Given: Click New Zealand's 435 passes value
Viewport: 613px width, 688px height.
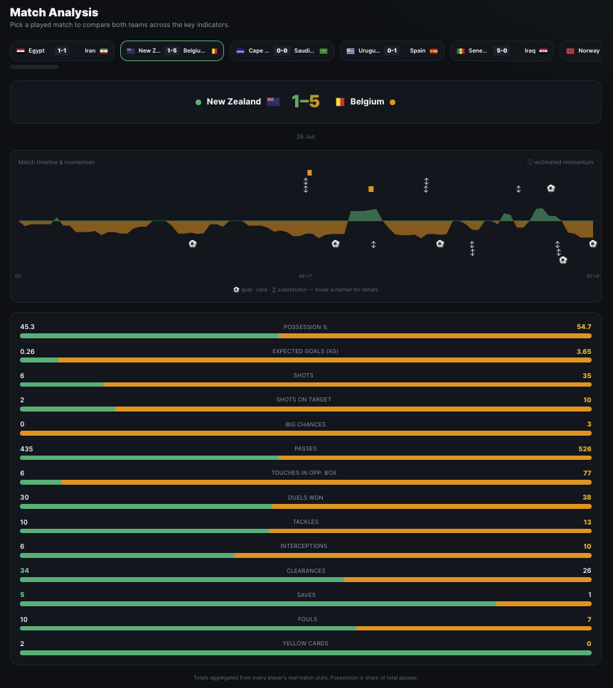Looking at the screenshot, I should click(x=26, y=449).
